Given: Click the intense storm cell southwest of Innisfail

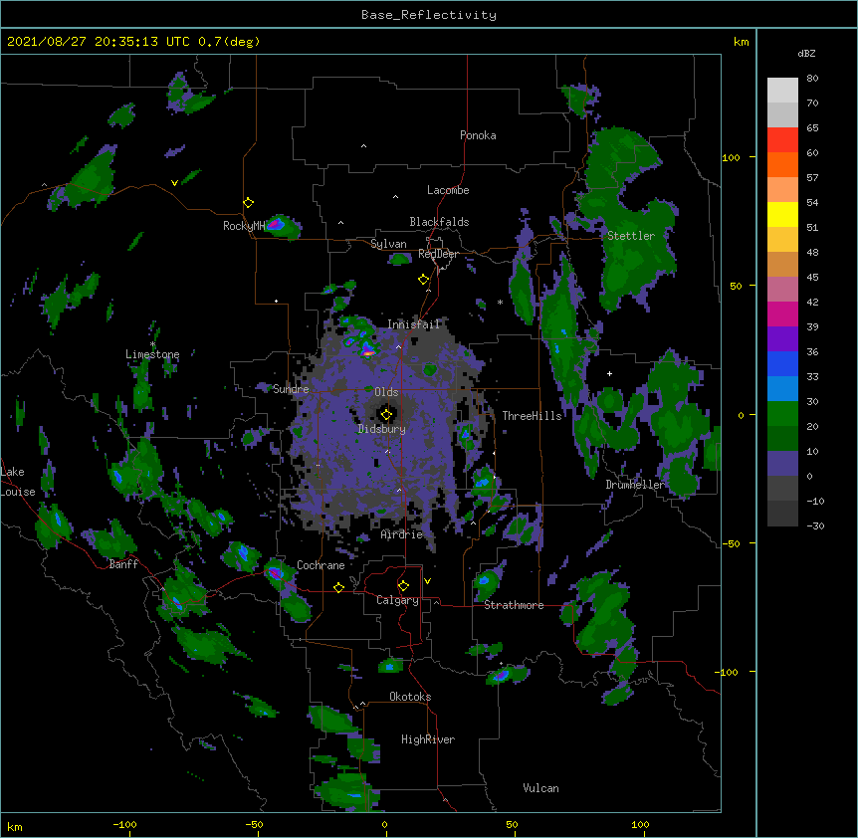Looking at the screenshot, I should 368,350.
